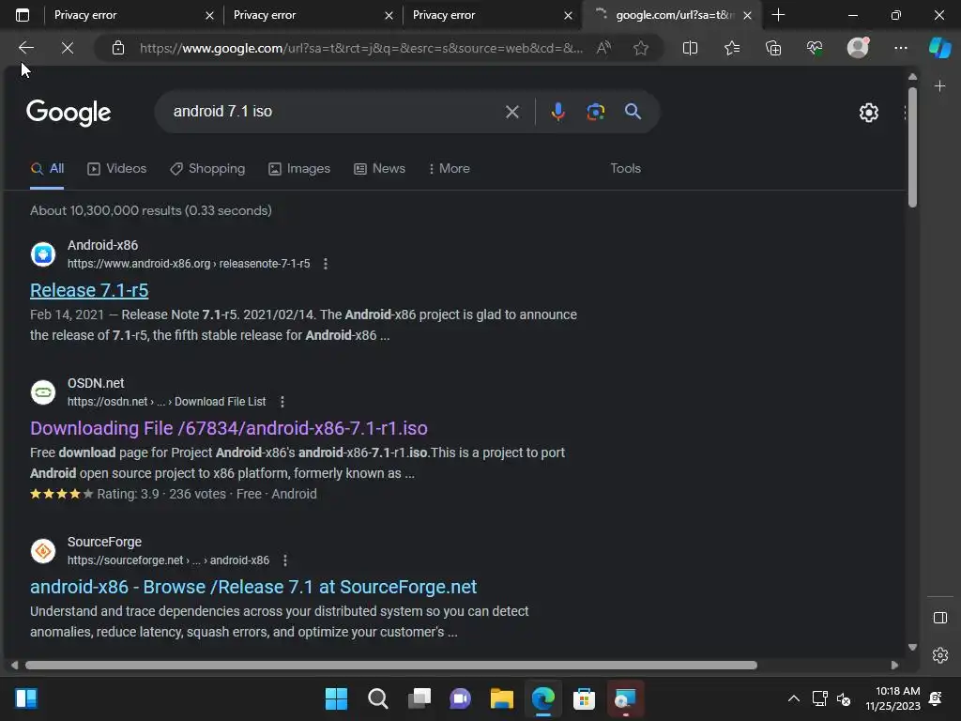This screenshot has height=721, width=961.
Task: Open more options for Android-x86 result
Action: tap(326, 264)
